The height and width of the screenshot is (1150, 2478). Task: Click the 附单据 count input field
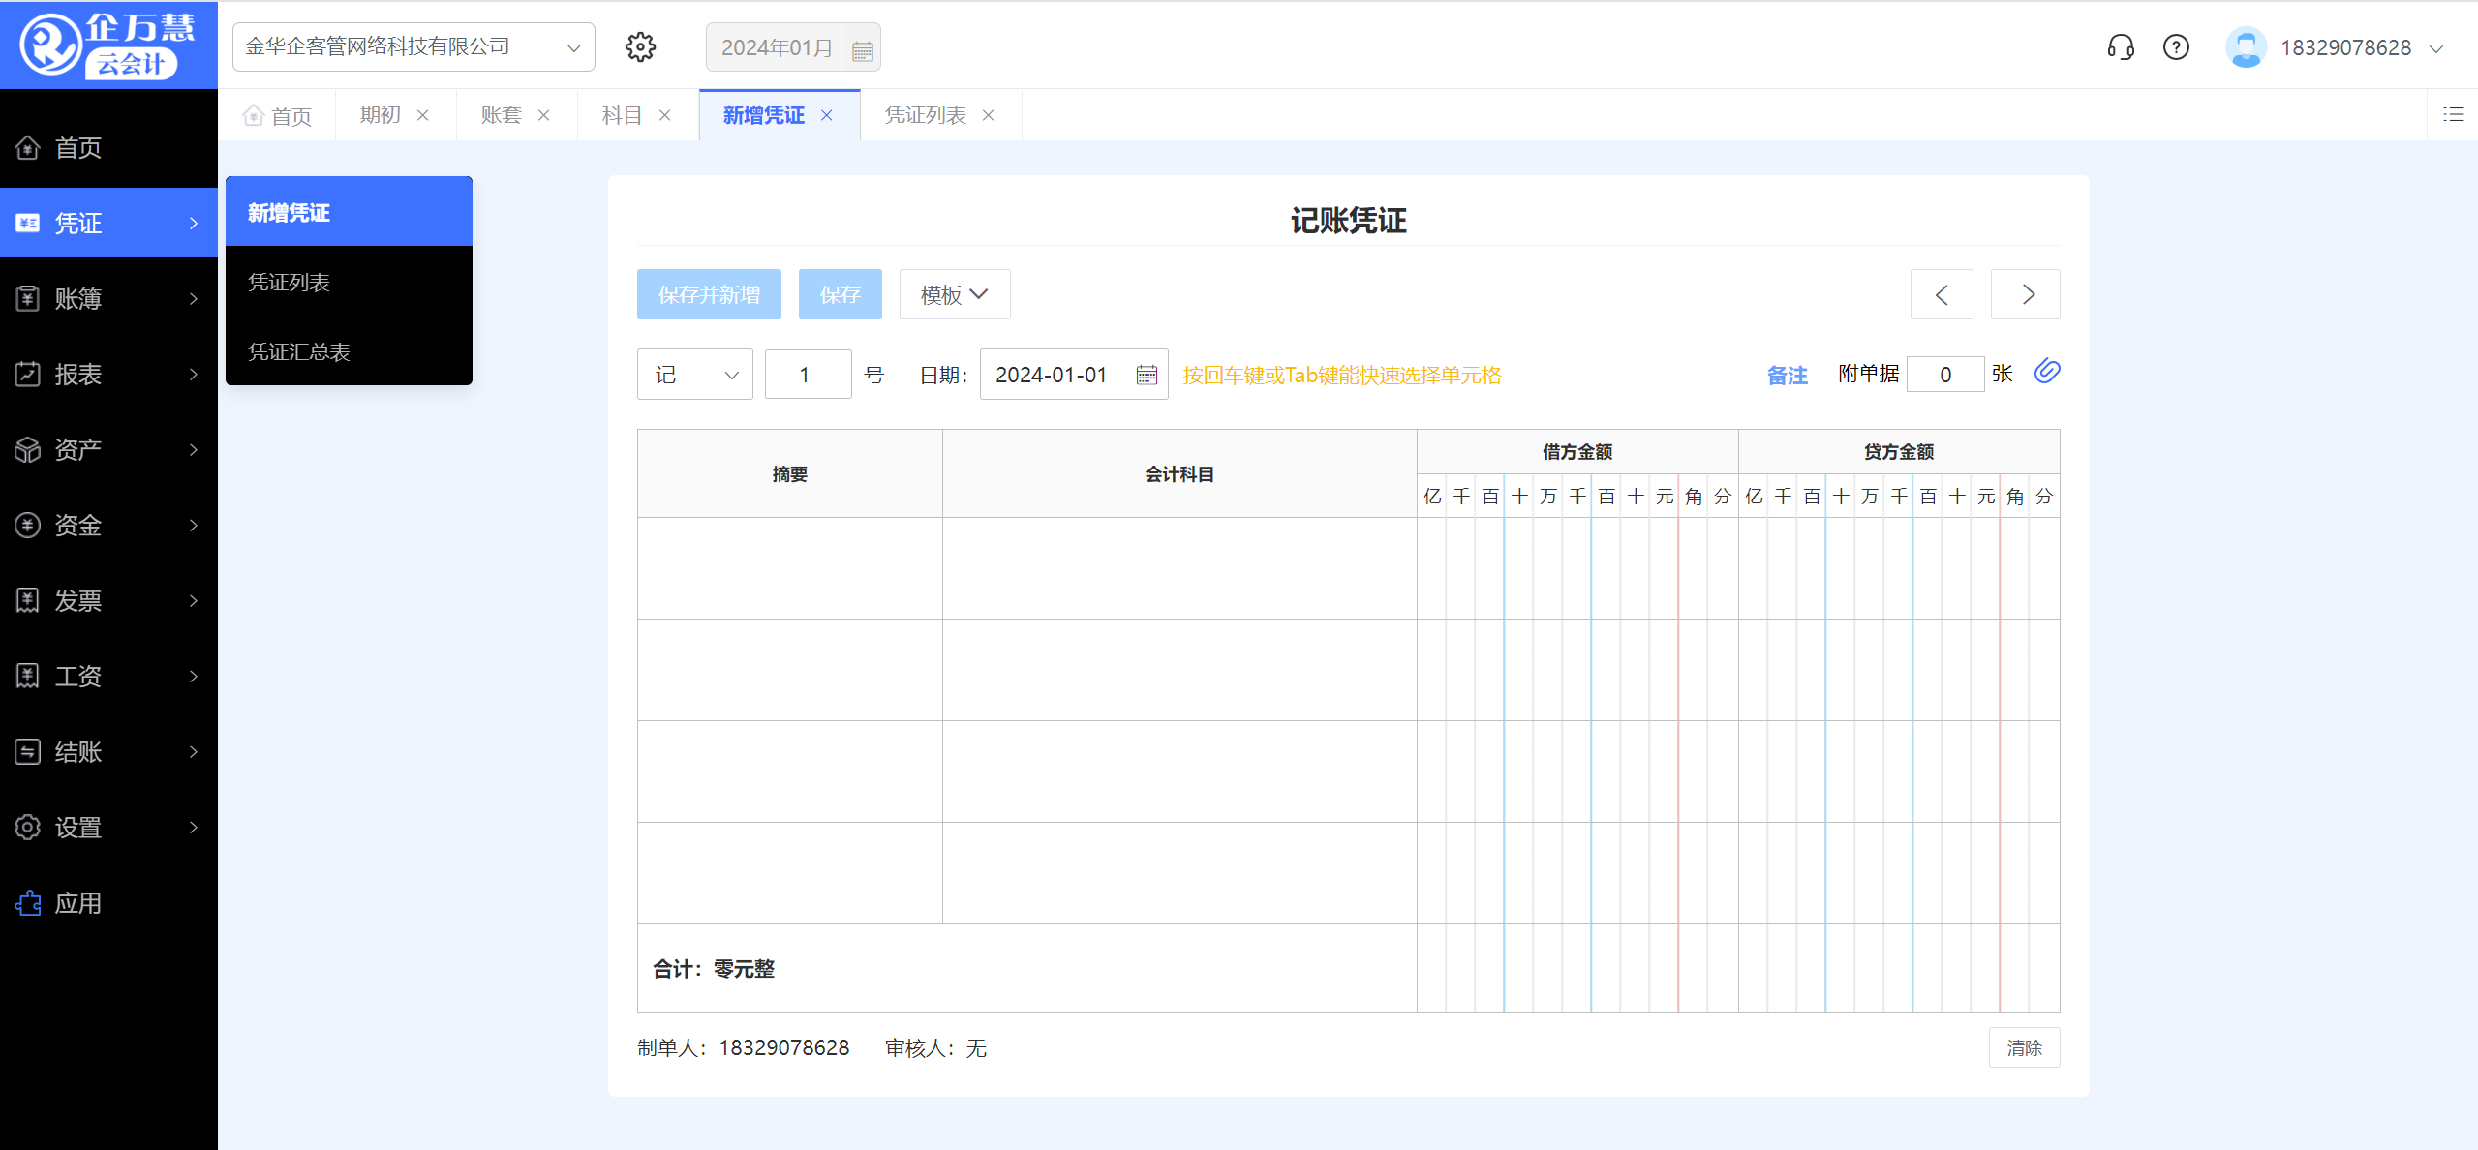[1944, 375]
